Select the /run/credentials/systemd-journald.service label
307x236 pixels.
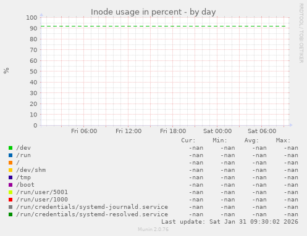pos(92,207)
